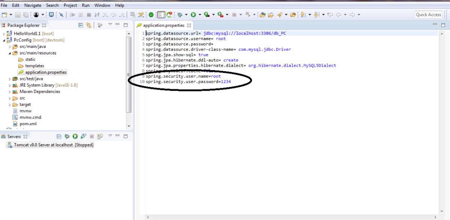The height and width of the screenshot is (220, 450).
Task: Click Collapse All in Package Explorer
Action: click(x=81, y=25)
